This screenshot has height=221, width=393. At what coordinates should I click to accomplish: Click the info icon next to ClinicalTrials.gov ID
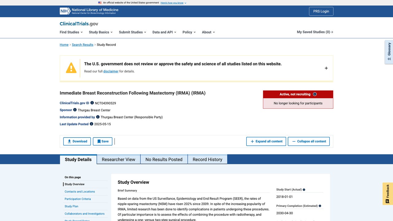pos(92,103)
